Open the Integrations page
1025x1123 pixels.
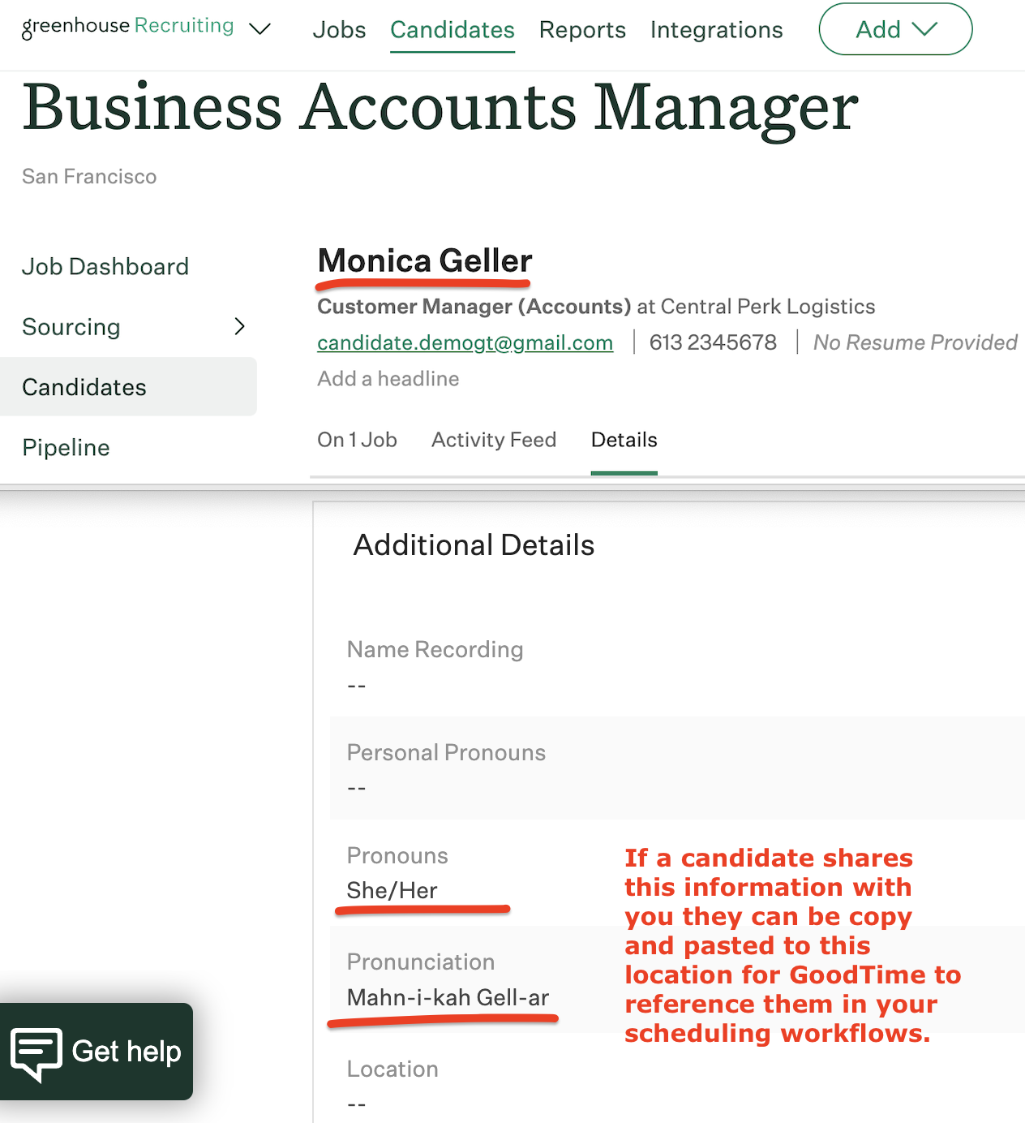(716, 30)
